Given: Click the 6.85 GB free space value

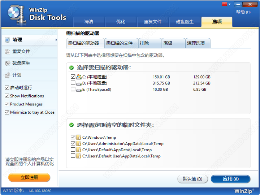Looking at the screenshot, I should click(200, 90).
